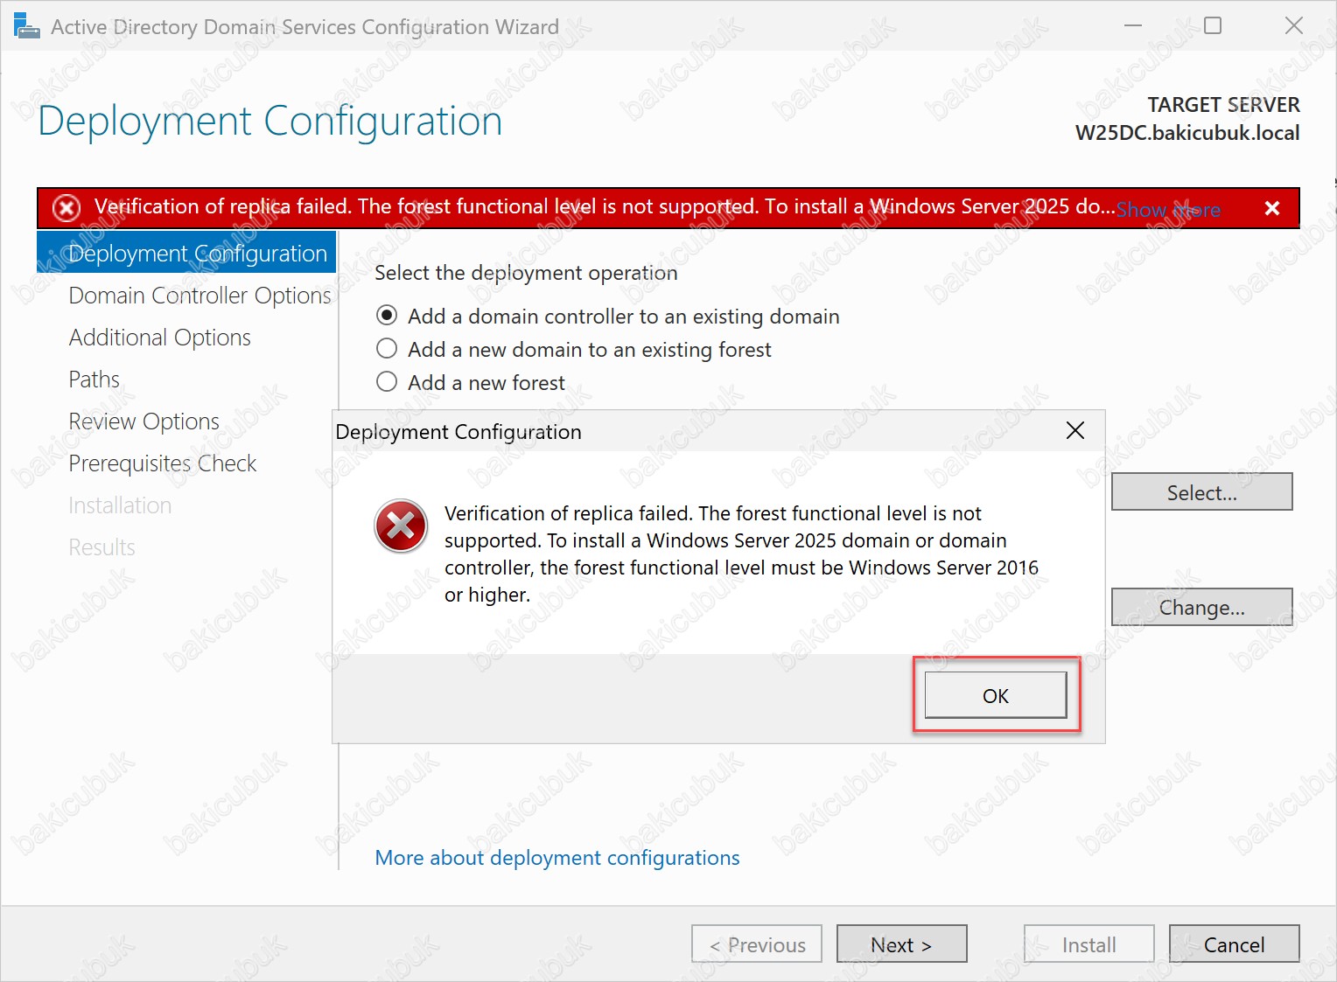The width and height of the screenshot is (1337, 982).
Task: Click the Install button
Action: (x=1089, y=944)
